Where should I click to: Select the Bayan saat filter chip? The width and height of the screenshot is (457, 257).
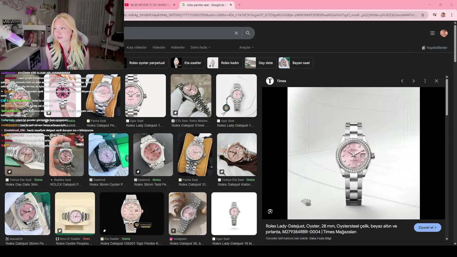point(296,63)
